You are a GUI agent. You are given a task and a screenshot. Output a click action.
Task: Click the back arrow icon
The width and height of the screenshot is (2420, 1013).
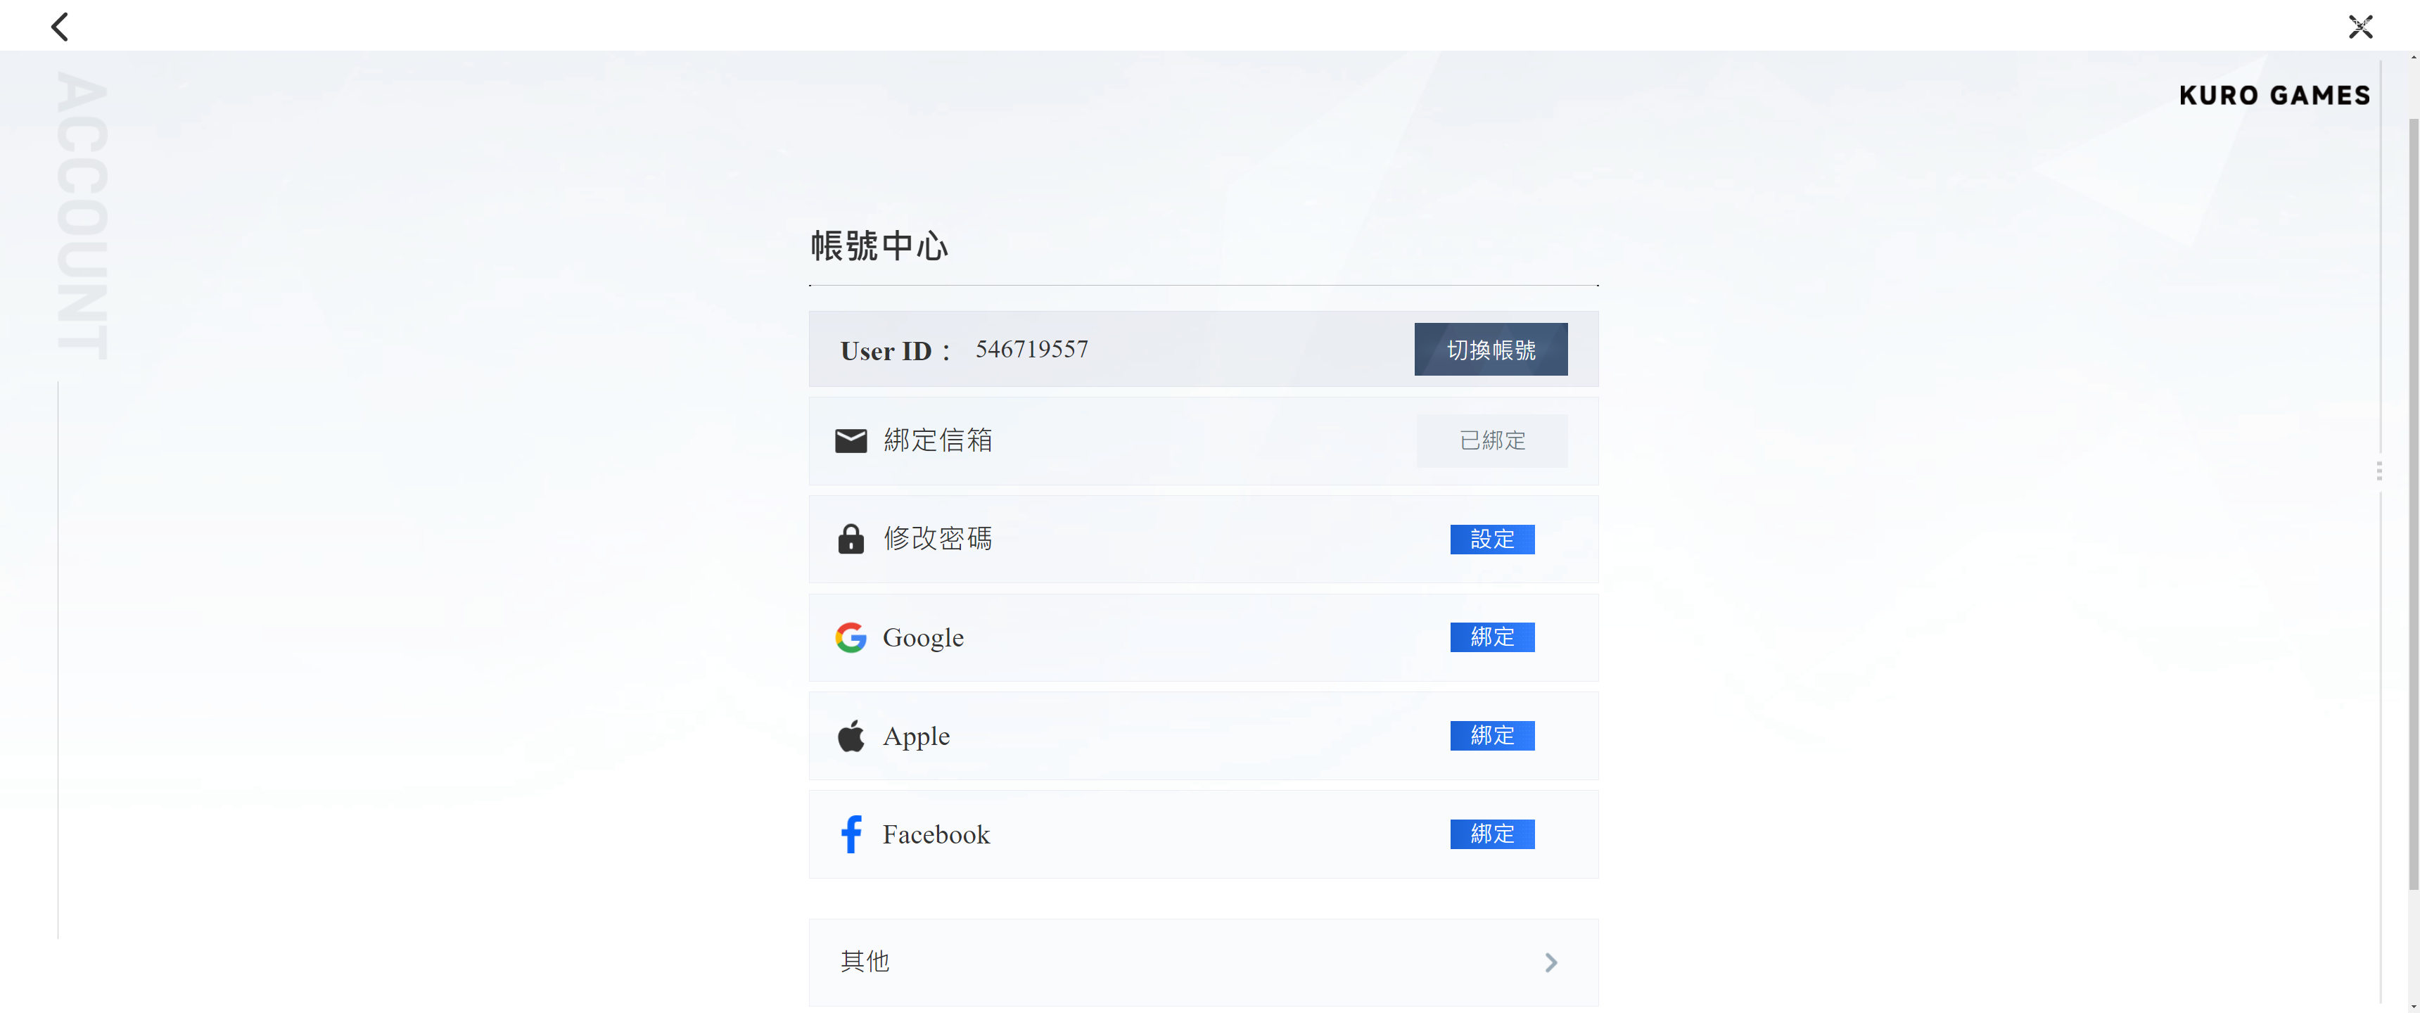[60, 26]
